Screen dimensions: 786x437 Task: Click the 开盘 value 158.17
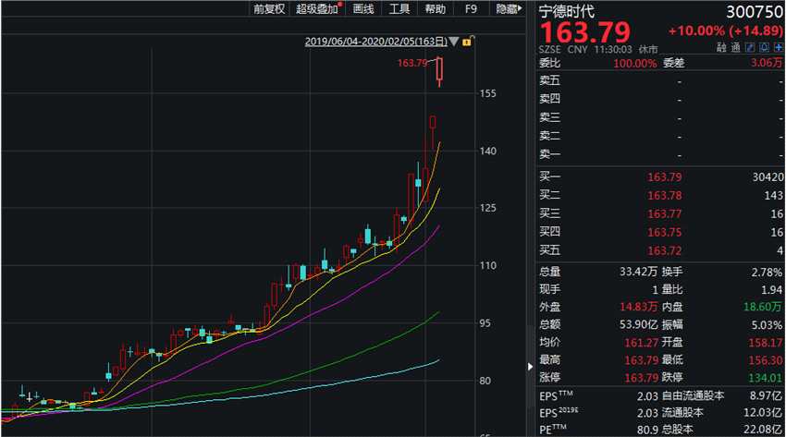tap(766, 343)
